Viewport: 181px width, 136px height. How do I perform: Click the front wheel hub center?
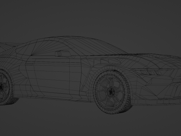[x=111, y=92]
